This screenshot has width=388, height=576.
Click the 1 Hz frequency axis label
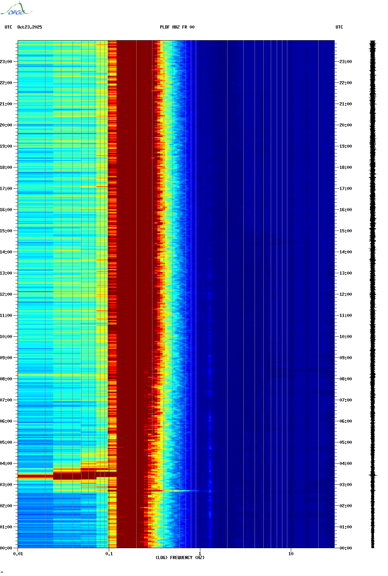tap(200, 554)
